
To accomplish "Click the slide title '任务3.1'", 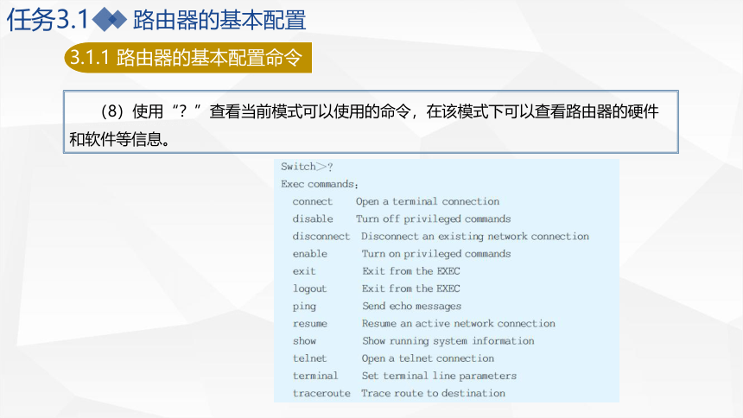I will pyautogui.click(x=48, y=20).
